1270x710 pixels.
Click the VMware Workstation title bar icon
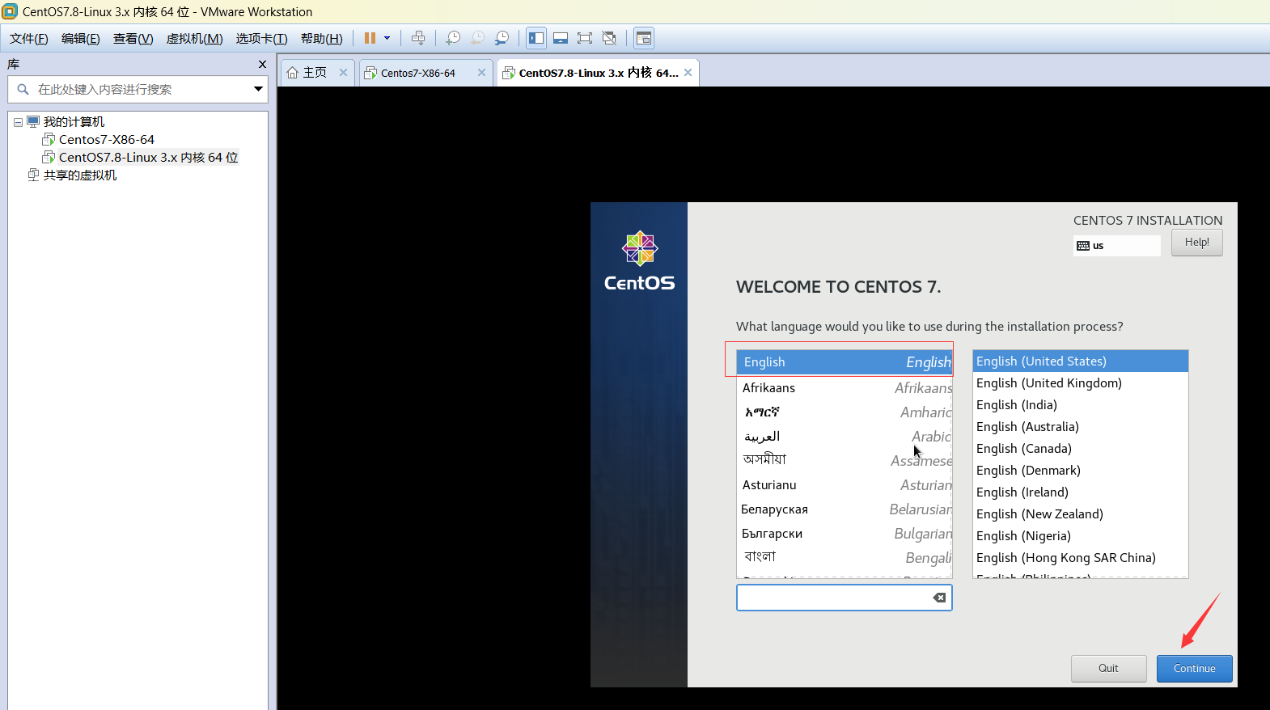pyautogui.click(x=10, y=11)
